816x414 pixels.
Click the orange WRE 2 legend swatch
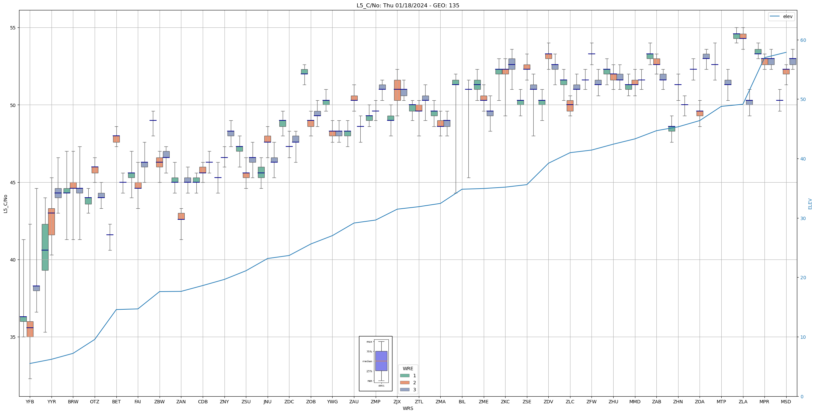[404, 383]
